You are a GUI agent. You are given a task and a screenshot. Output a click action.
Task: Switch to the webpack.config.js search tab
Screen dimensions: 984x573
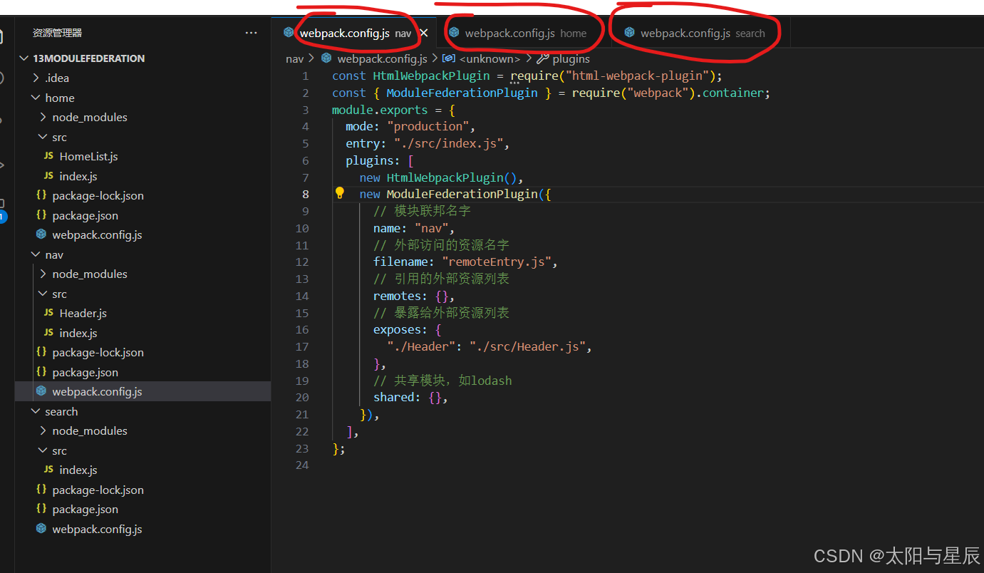tap(701, 33)
